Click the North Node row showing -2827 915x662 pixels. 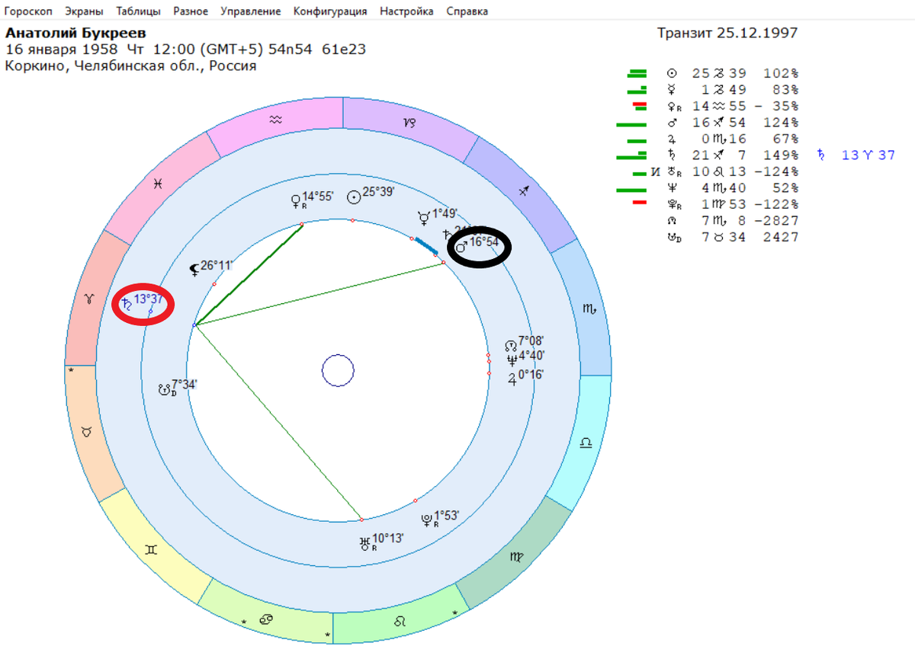732,220
